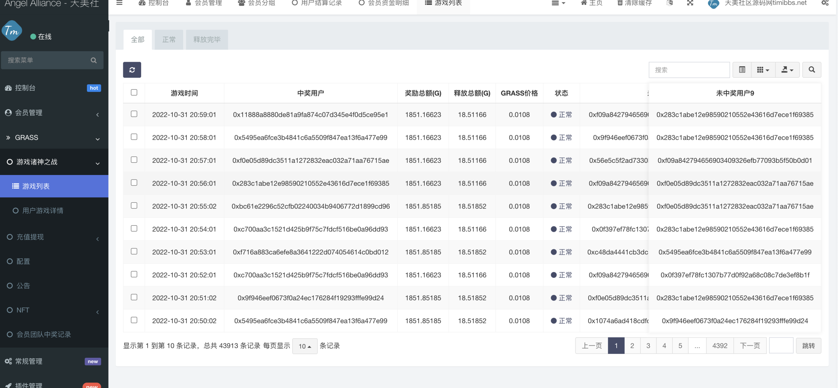
Task: Select checkbox for row 2022-10-31 20:55:02
Action: 134,206
